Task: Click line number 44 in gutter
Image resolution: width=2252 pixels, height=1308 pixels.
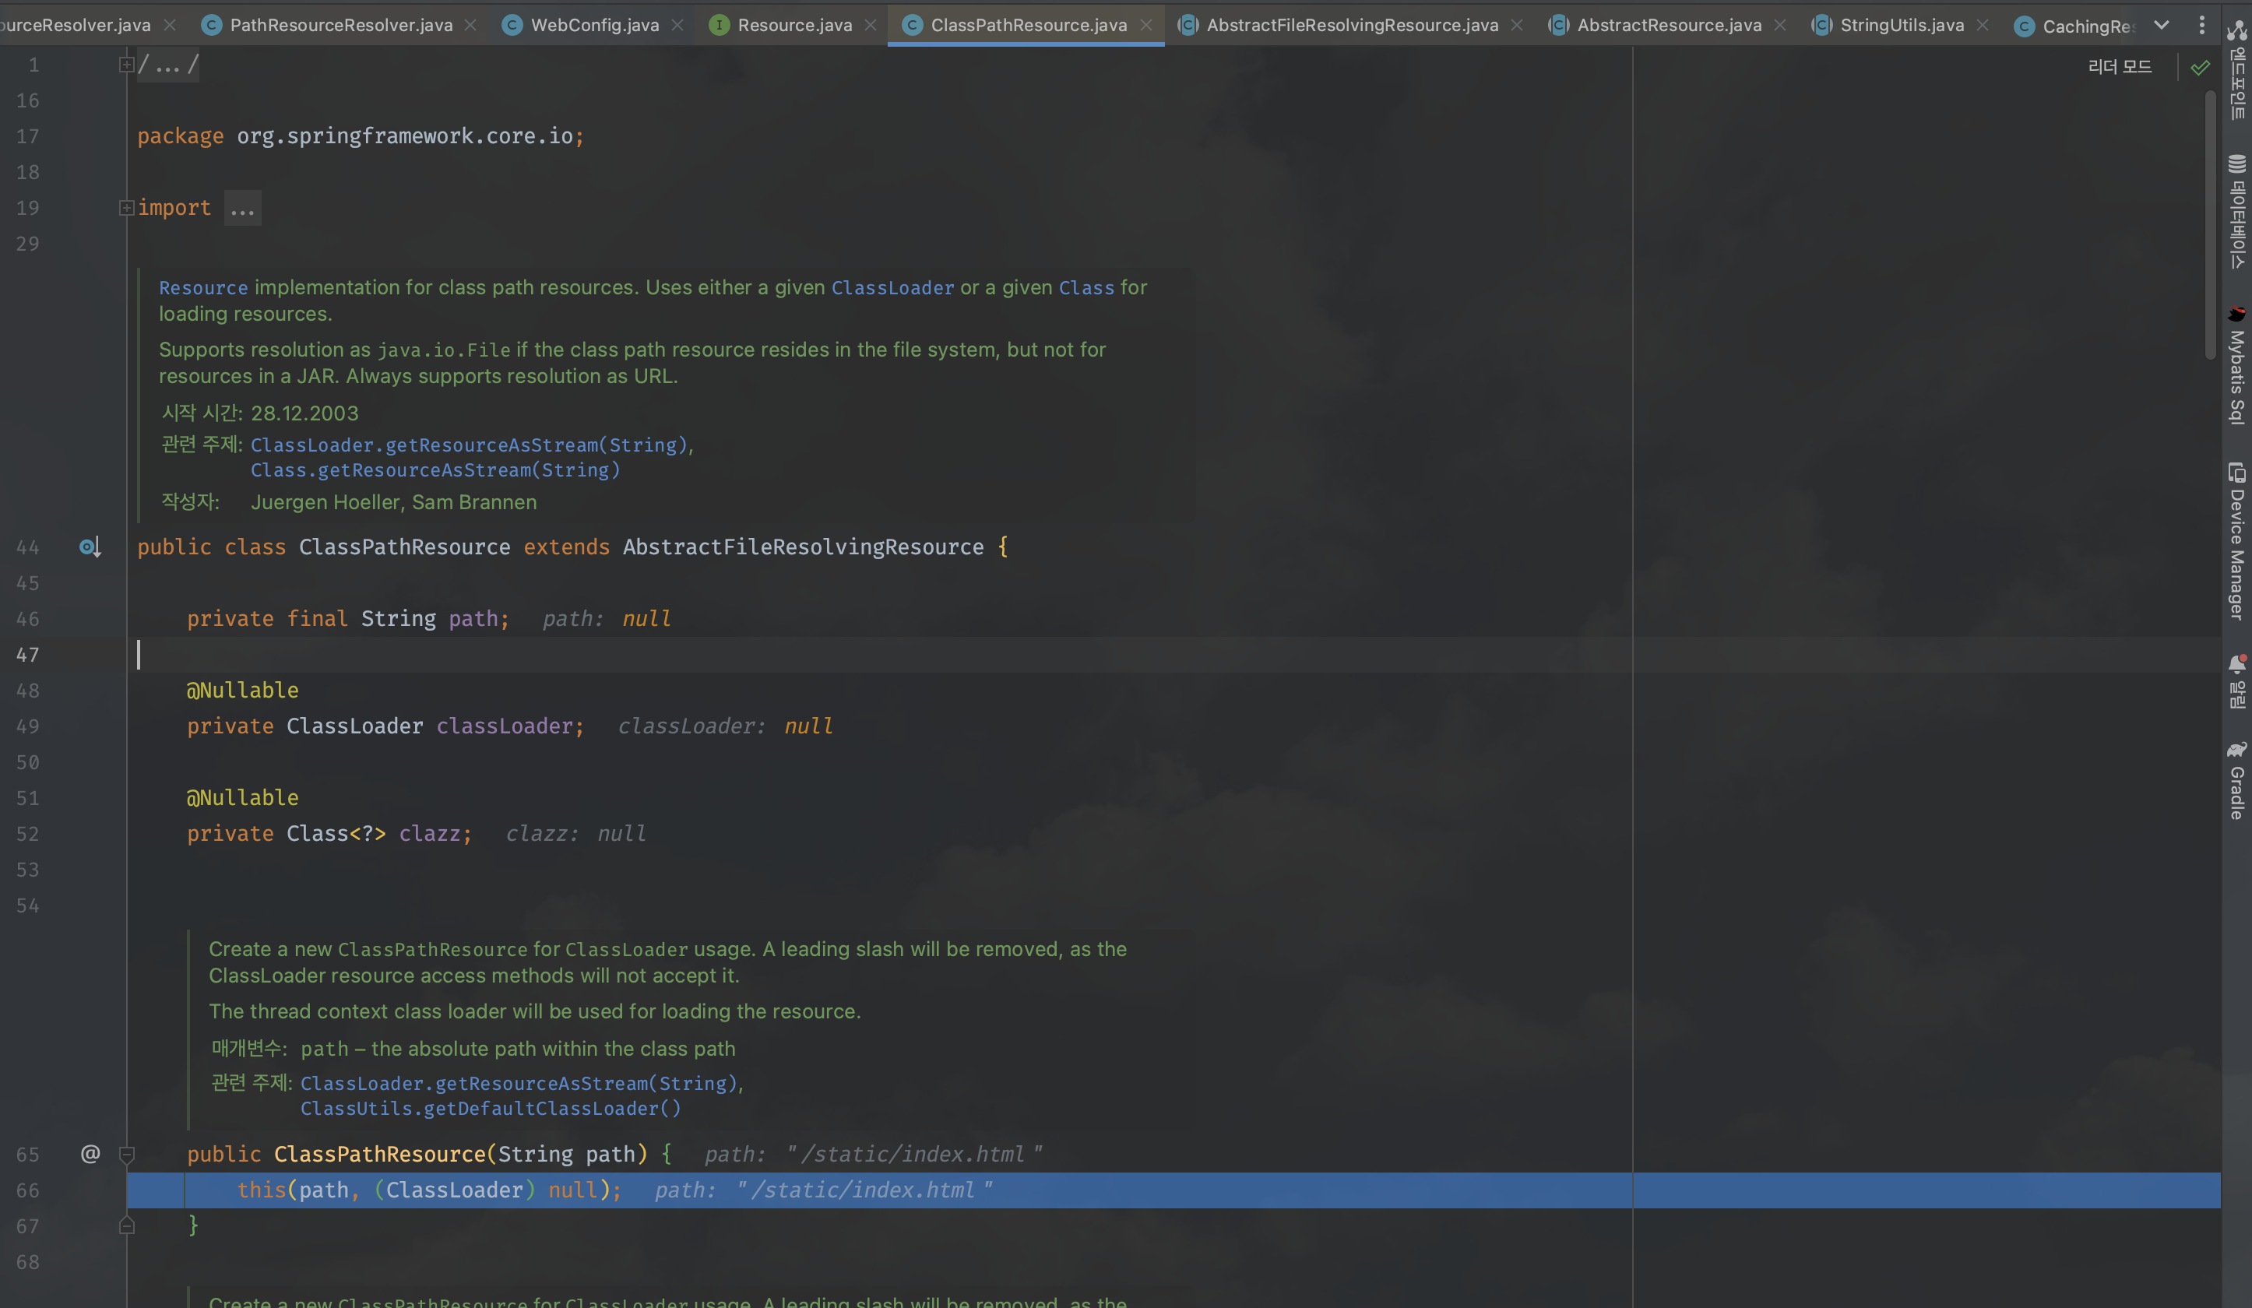Action: click(x=28, y=547)
